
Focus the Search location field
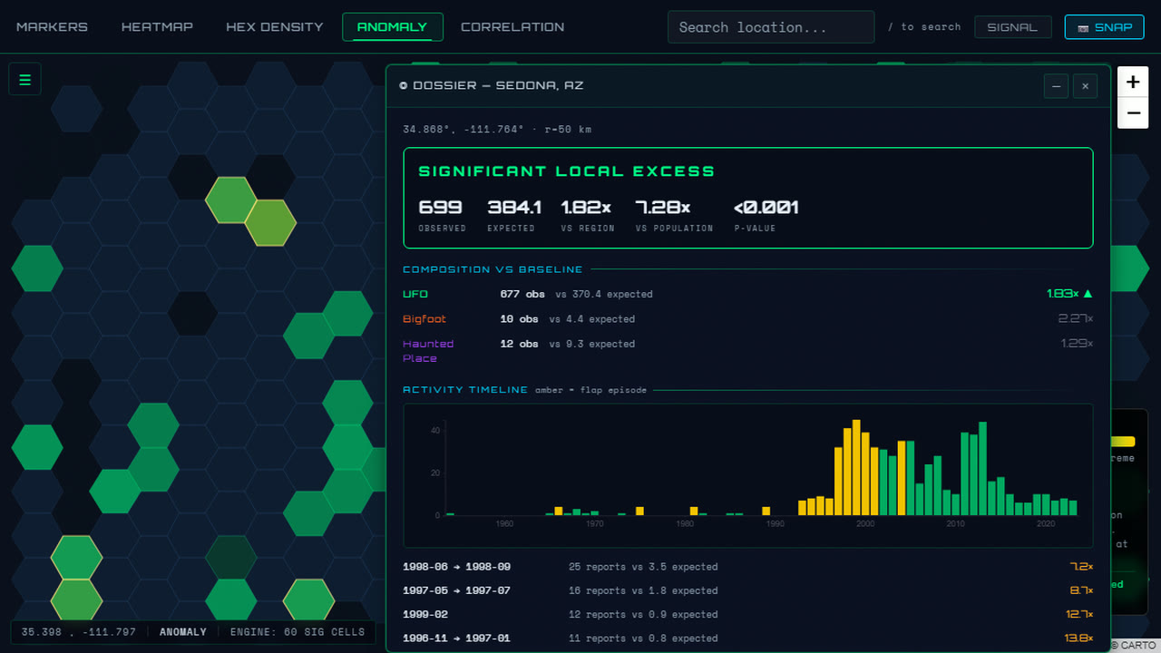tap(771, 27)
